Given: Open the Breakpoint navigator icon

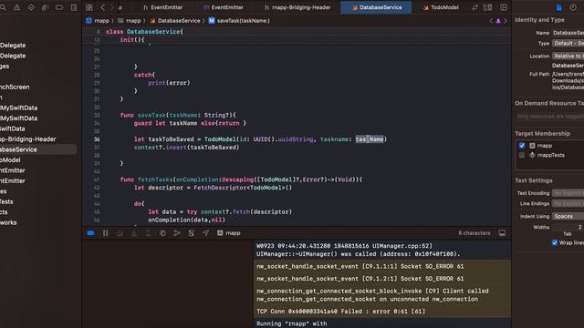Looking at the screenshot, I should click(59, 7).
